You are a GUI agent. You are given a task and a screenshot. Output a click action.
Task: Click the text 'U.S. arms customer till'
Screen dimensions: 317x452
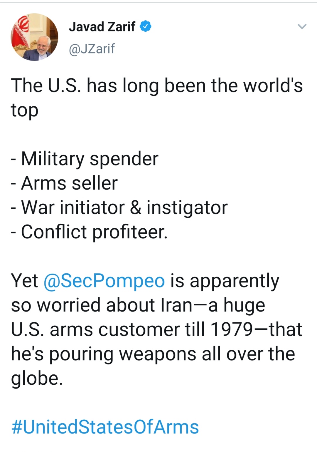(x=108, y=329)
